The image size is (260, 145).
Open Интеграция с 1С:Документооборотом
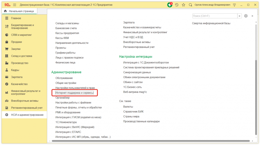[146, 63]
